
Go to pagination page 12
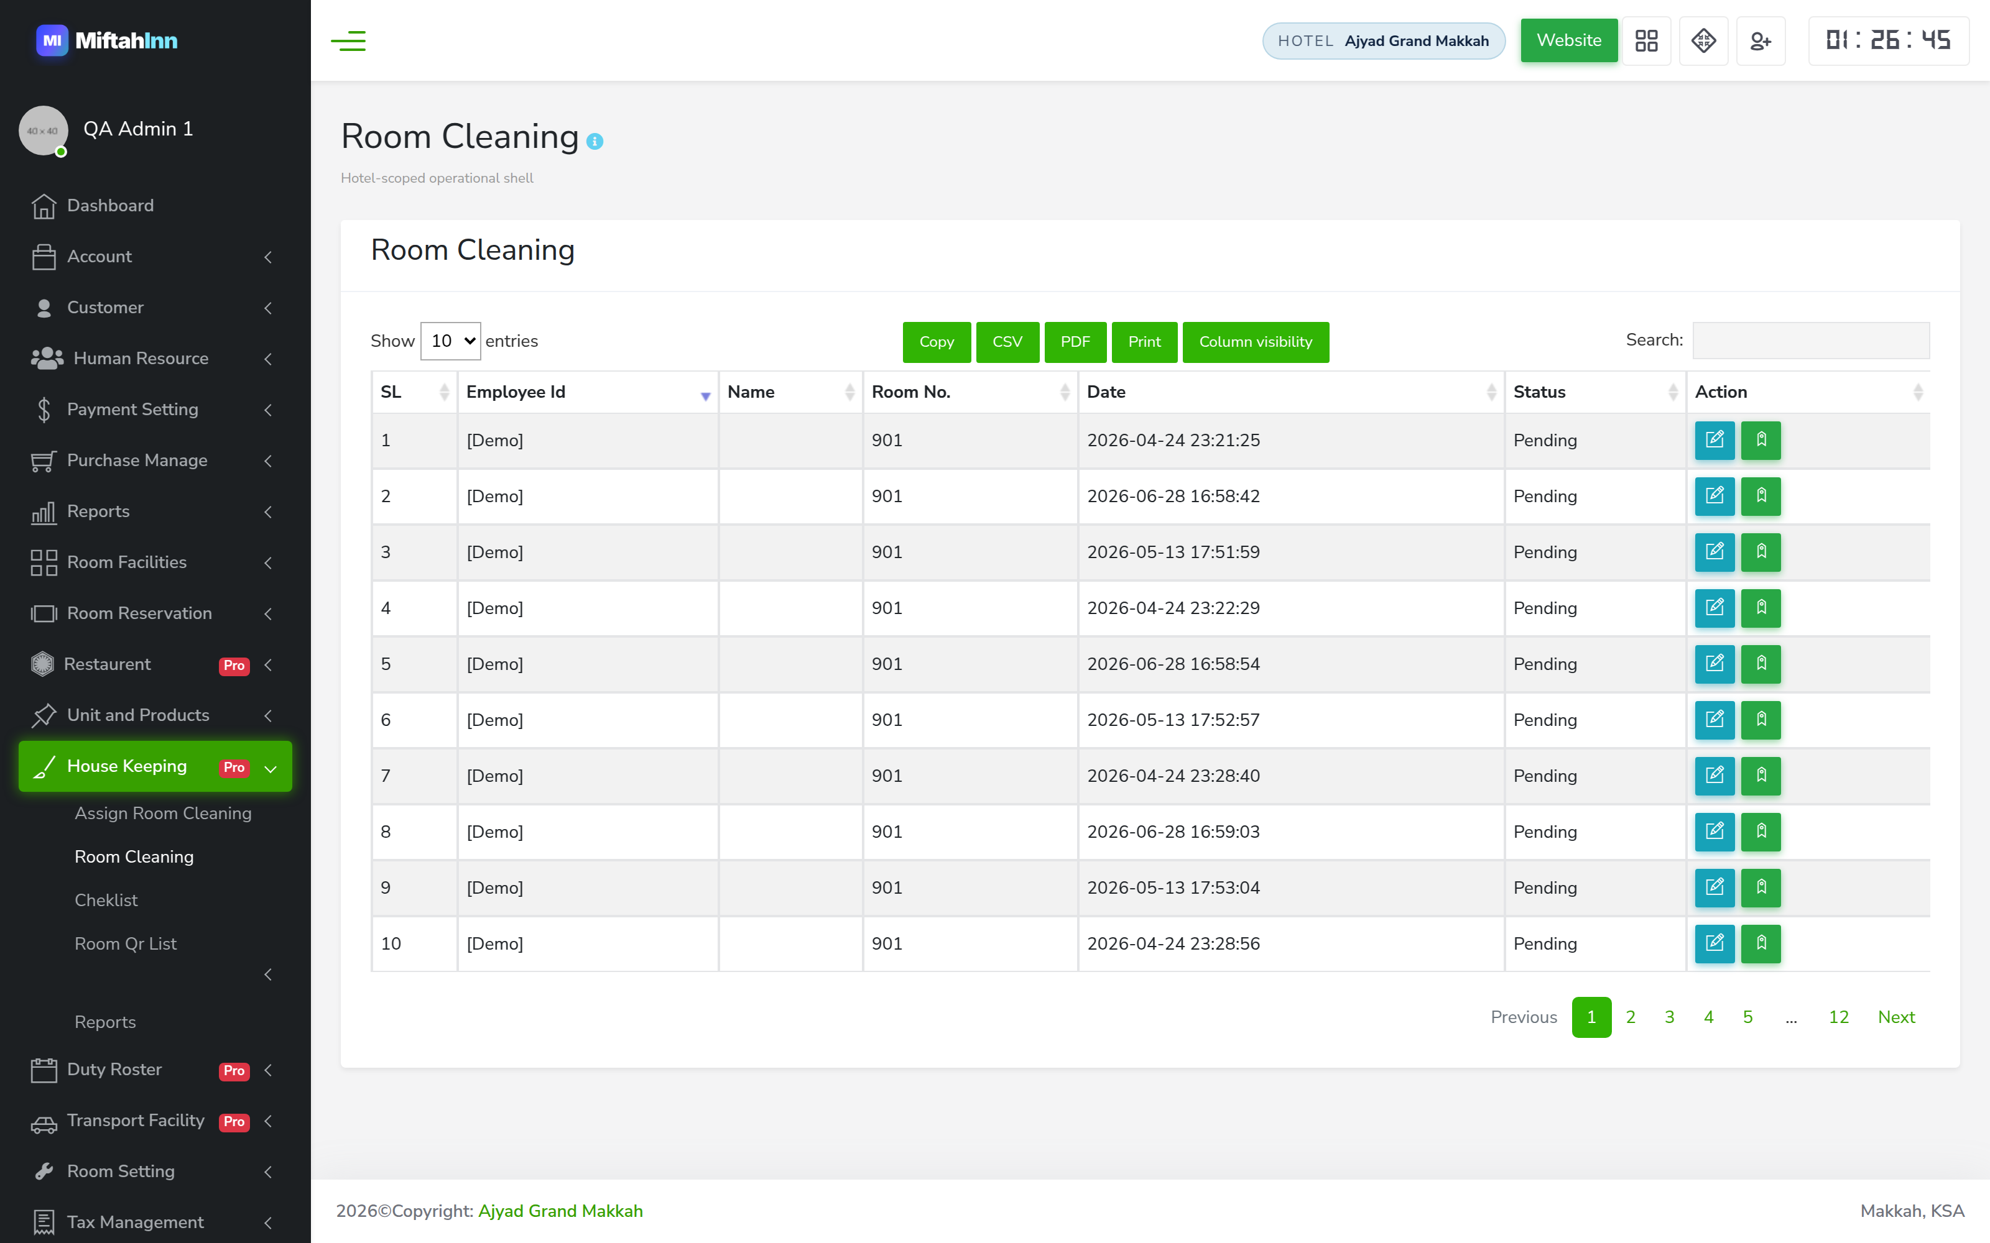[x=1839, y=1017]
